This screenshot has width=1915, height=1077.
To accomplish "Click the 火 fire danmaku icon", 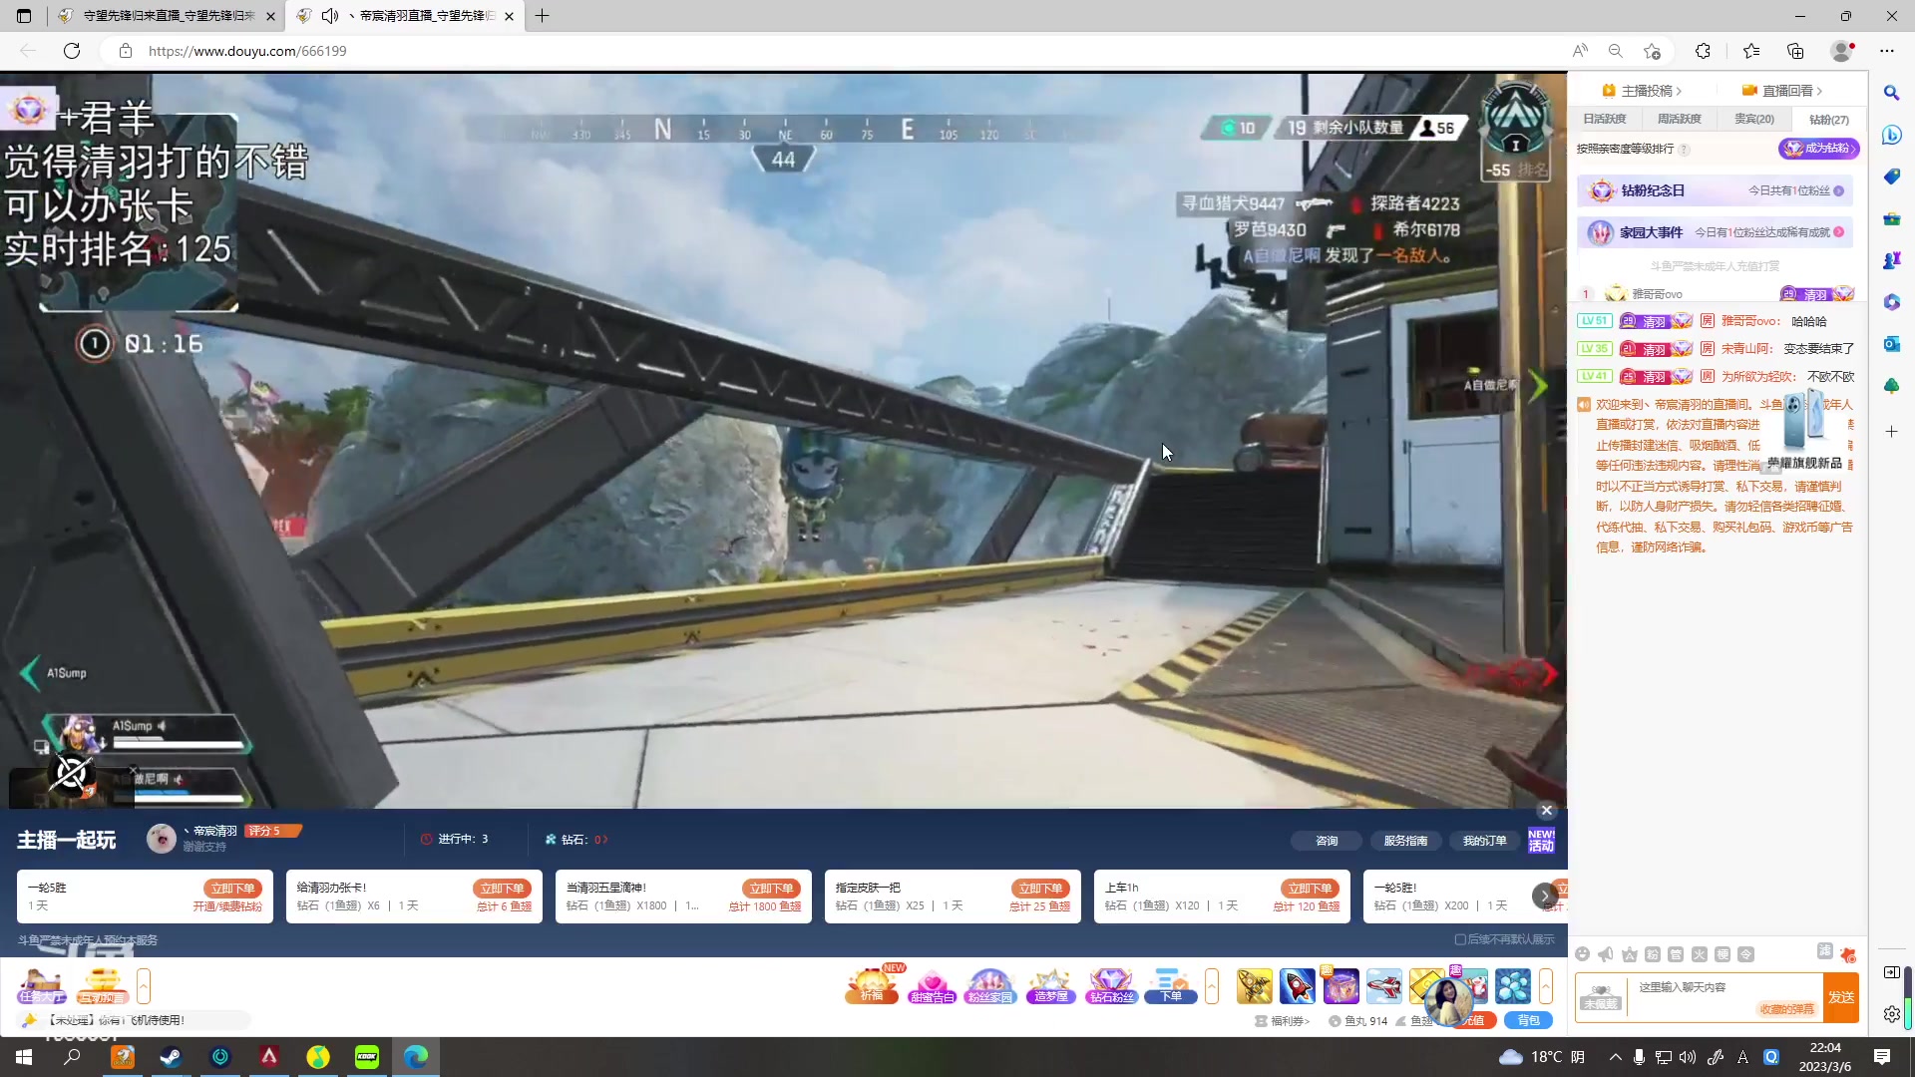I will [x=1700, y=954].
